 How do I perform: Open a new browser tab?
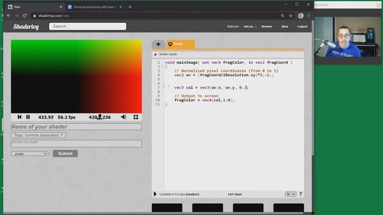[x=130, y=7]
